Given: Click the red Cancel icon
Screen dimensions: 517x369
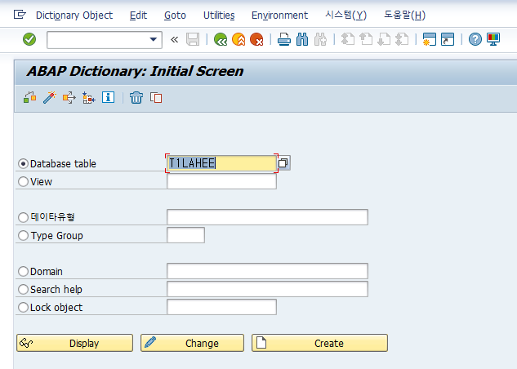Looking at the screenshot, I should [x=256, y=39].
